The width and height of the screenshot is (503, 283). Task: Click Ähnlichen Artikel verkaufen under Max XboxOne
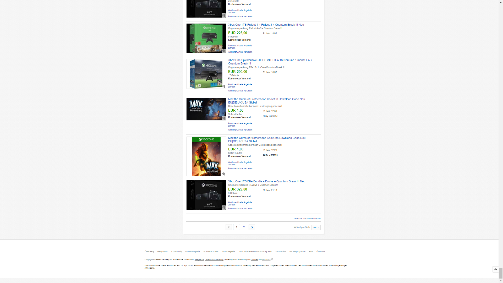click(x=240, y=168)
